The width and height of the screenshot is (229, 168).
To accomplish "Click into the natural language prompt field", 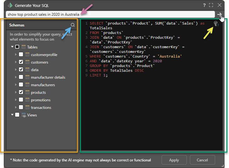I will (110, 14).
